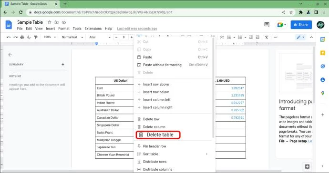Decrease font size minus button
The width and height of the screenshot is (329, 173).
(x=116, y=37)
